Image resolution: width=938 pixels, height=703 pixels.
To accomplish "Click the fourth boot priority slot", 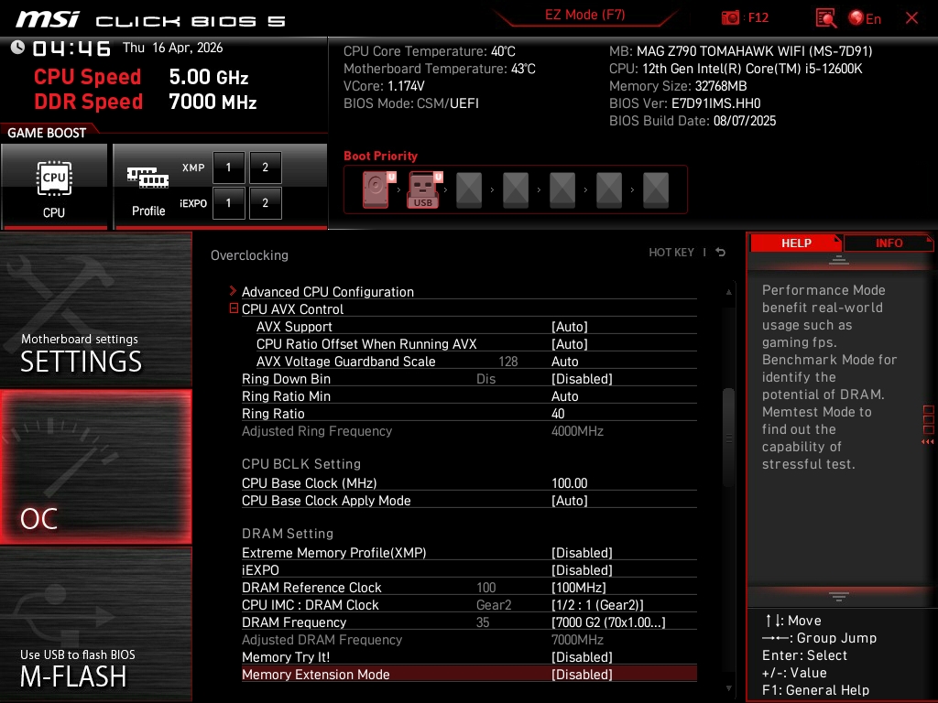I will pos(516,190).
